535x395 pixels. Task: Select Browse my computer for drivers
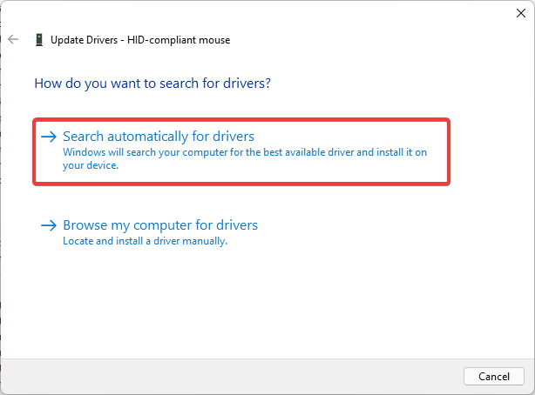coord(160,225)
